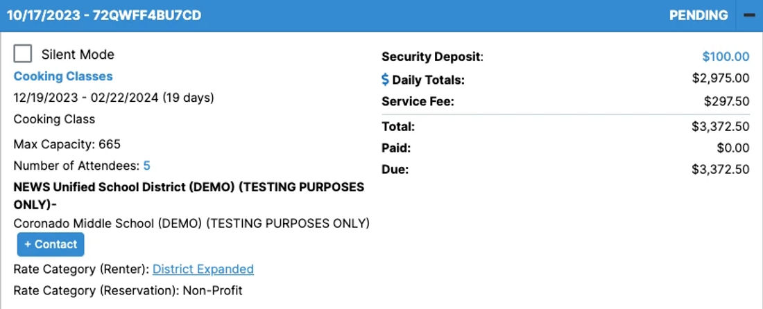This screenshot has height=309, width=763.
Task: Select the $297.50 service fee amount
Action: (726, 102)
